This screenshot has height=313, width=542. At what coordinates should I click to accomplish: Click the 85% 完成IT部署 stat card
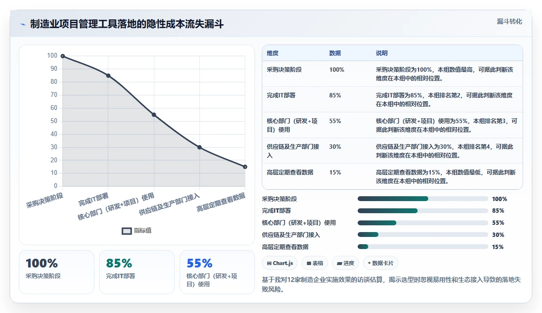137,272
